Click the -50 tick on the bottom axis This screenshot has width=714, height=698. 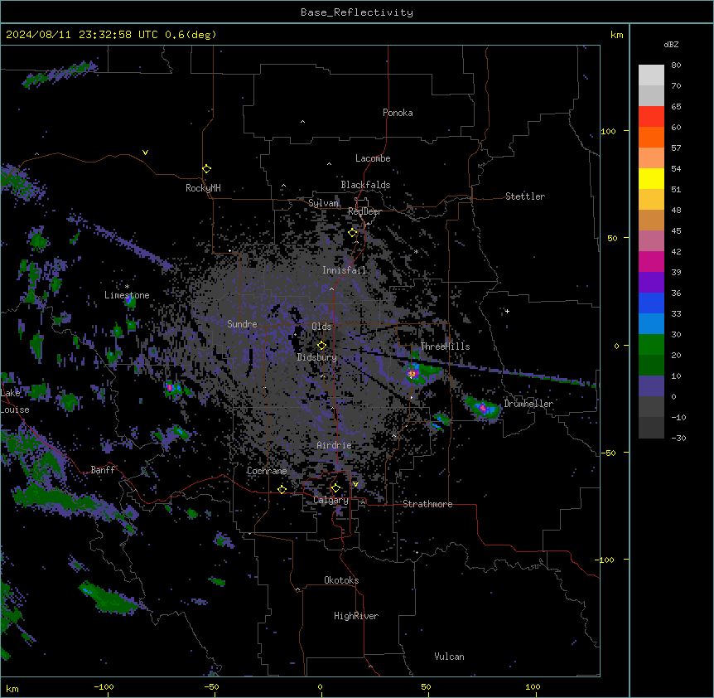pyautogui.click(x=211, y=686)
